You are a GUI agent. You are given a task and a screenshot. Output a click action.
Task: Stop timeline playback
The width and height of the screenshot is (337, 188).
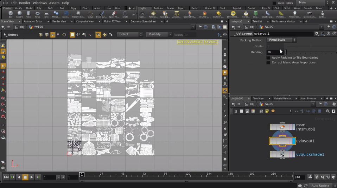point(25,177)
